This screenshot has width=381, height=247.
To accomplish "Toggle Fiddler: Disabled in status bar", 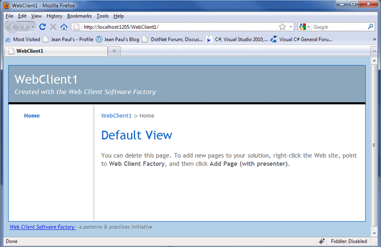I will (x=349, y=241).
